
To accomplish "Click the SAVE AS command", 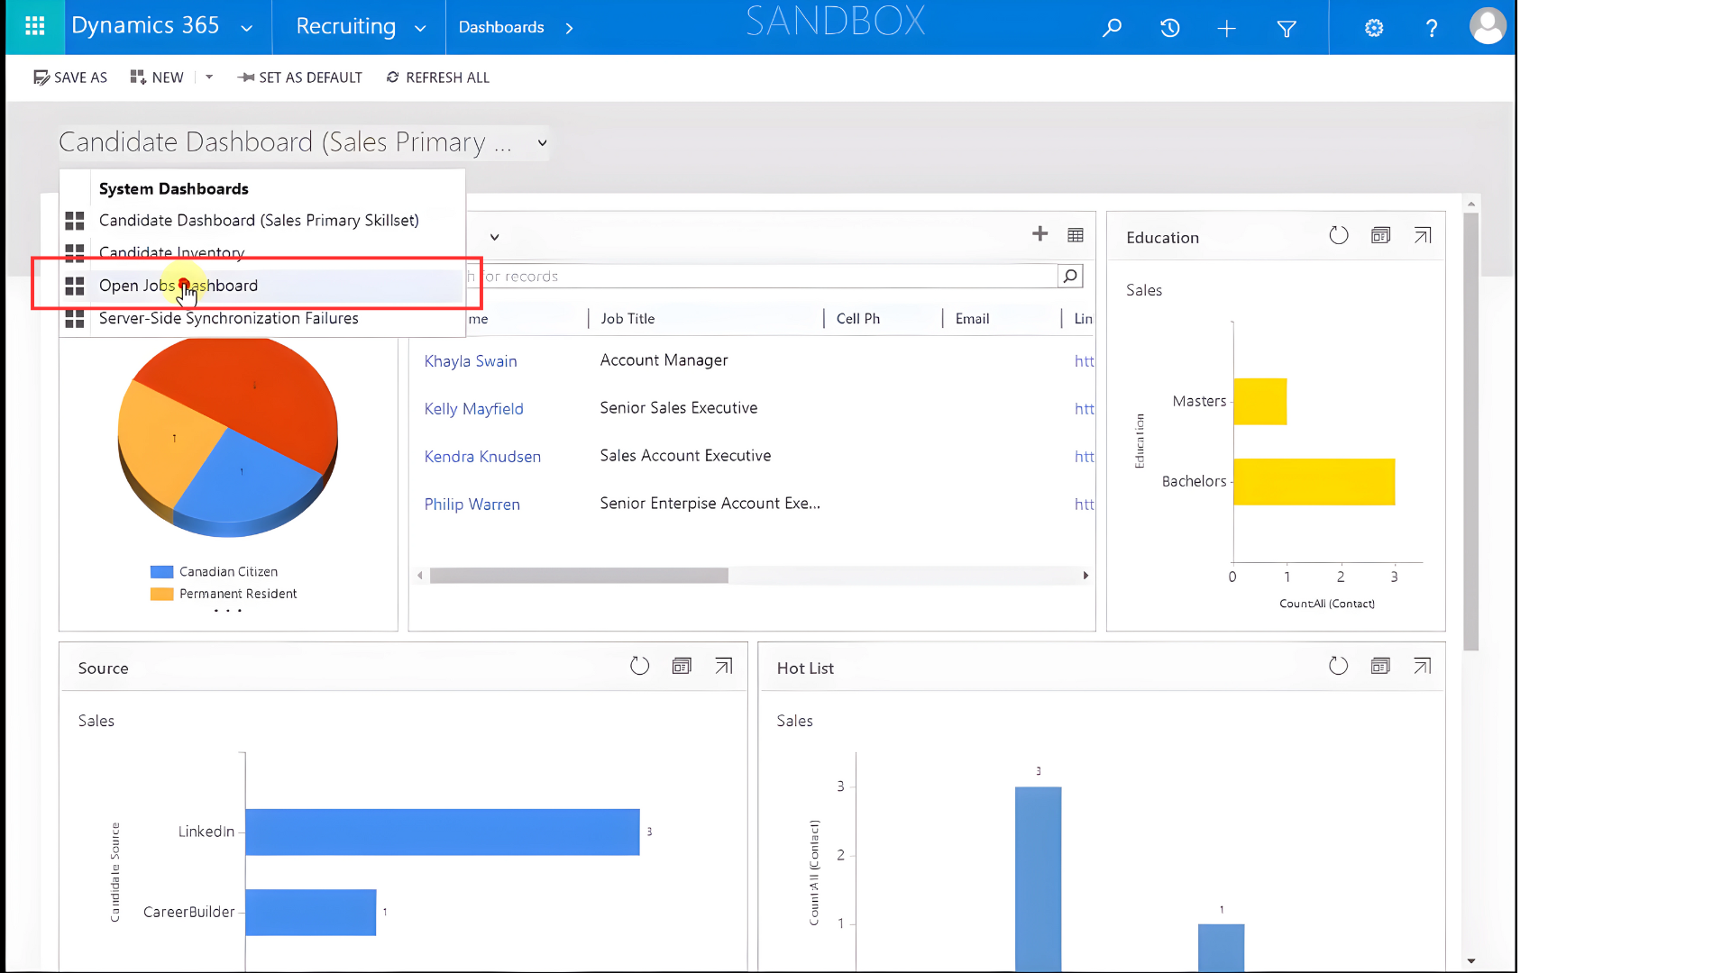I will coord(70,77).
